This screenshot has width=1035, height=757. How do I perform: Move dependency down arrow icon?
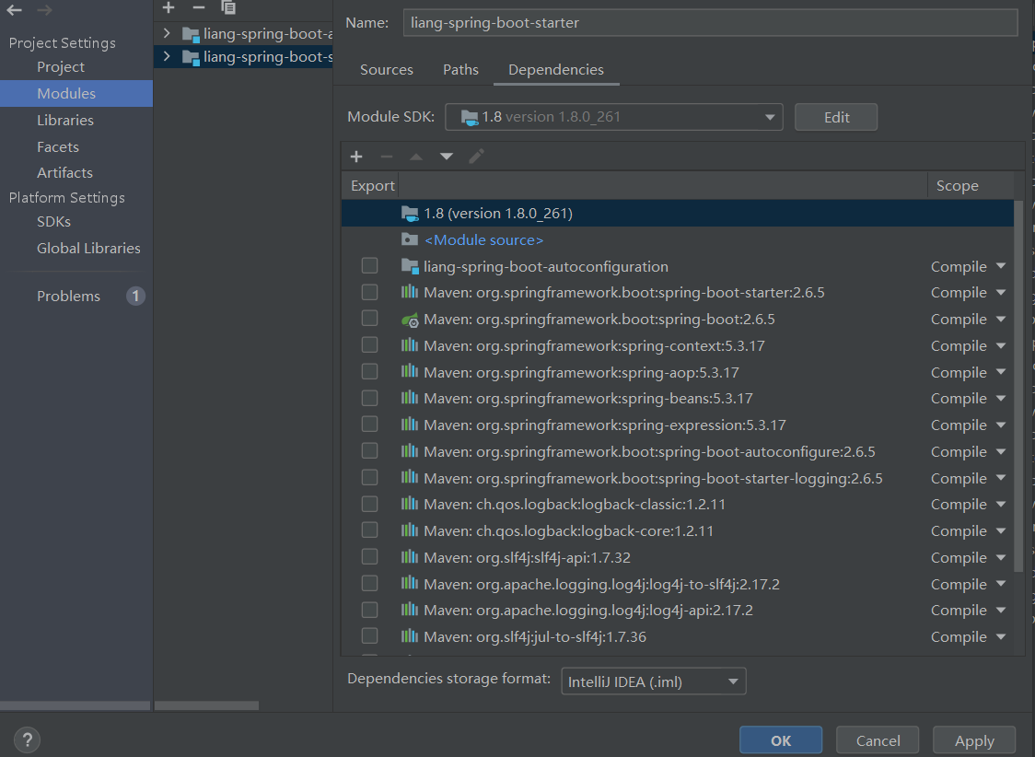pyautogui.click(x=447, y=157)
